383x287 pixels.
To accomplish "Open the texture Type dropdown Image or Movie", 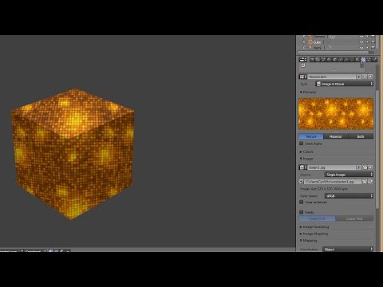I will point(345,84).
